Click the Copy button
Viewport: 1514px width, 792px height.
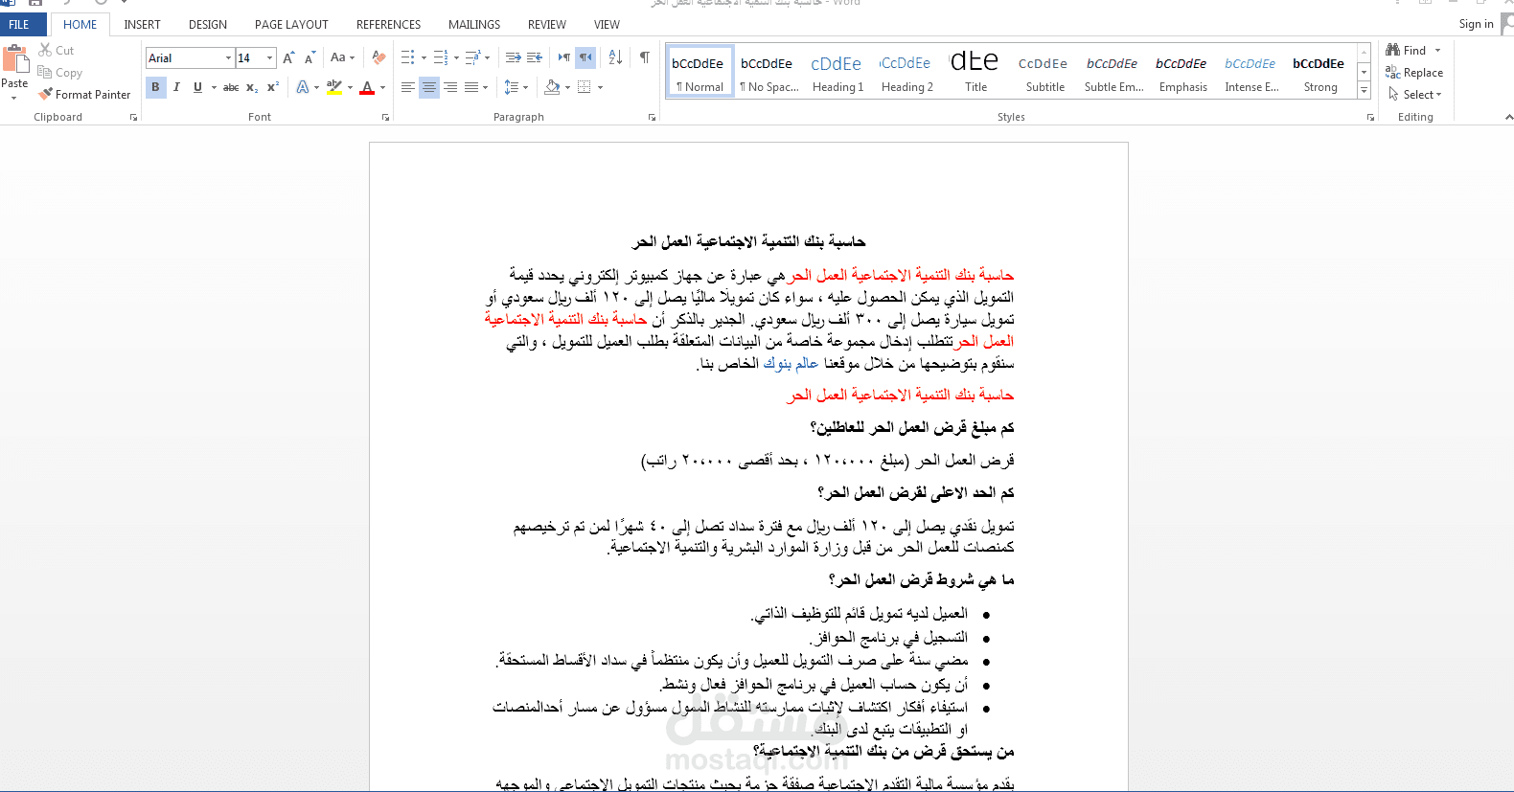(x=60, y=72)
